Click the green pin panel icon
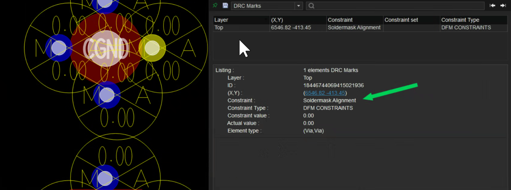 [x=215, y=5]
